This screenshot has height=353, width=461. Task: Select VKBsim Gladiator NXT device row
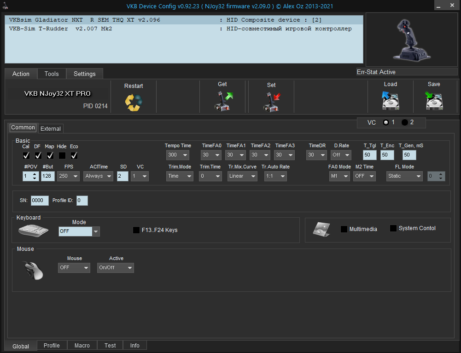(184, 20)
